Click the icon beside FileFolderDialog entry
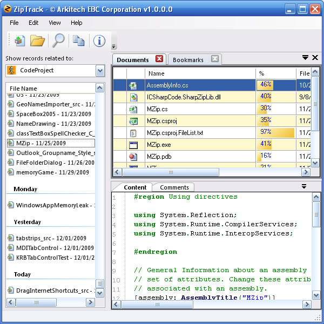324x324 pixels. pyautogui.click(x=11, y=162)
